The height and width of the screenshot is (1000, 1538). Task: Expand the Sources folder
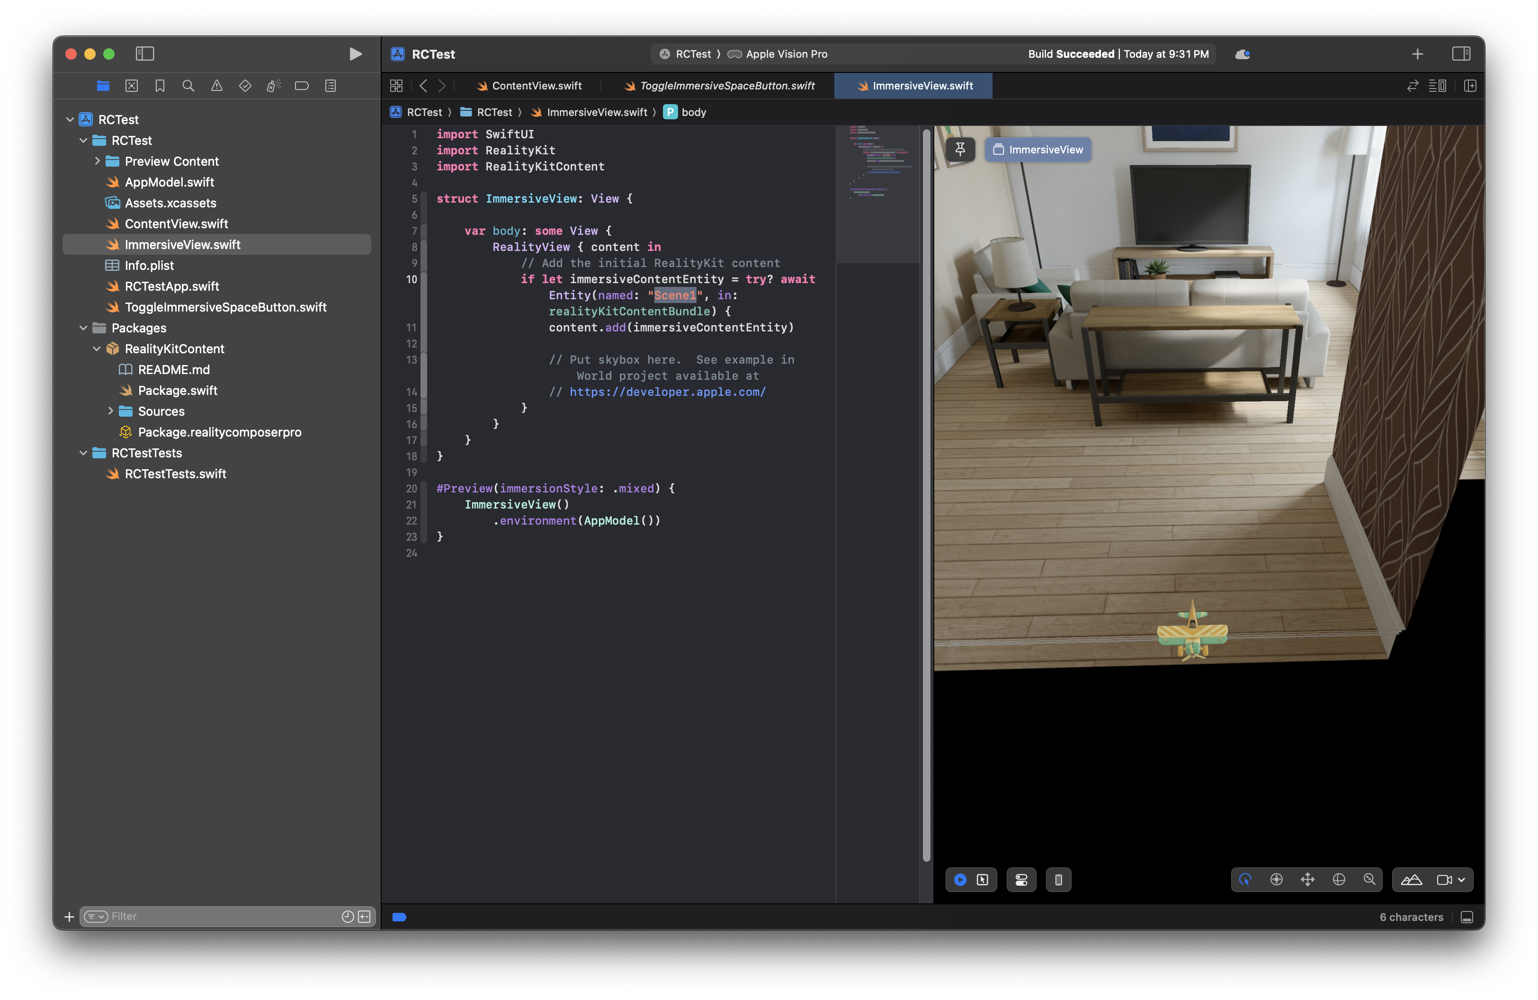point(110,411)
